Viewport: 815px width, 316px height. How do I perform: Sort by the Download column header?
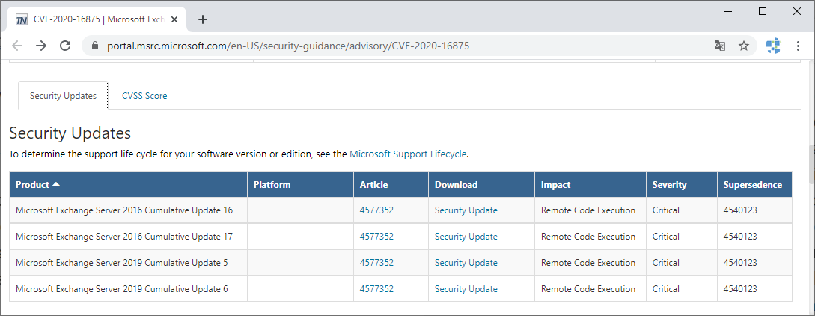pyautogui.click(x=481, y=184)
